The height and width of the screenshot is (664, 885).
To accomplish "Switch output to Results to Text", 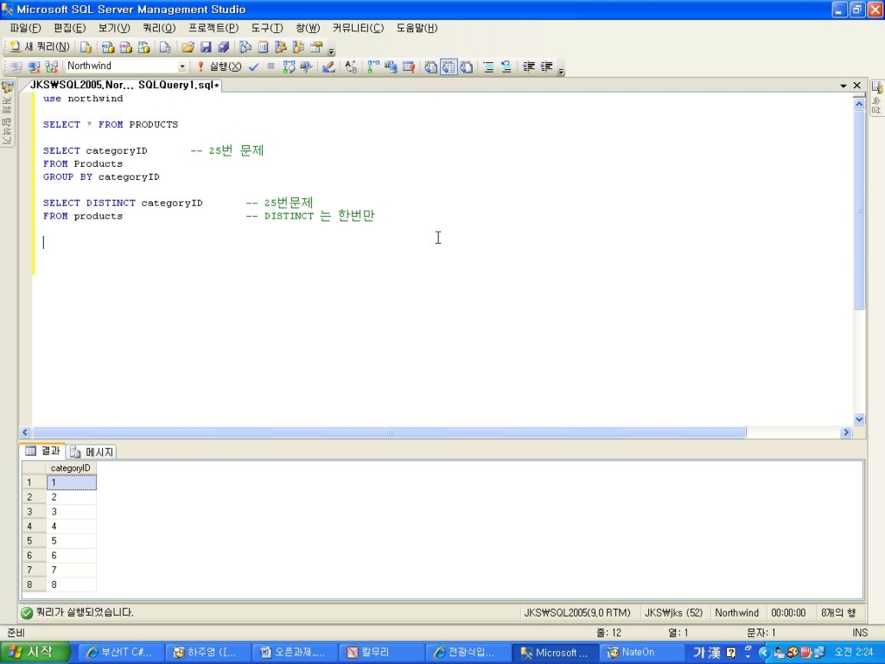I will pos(430,67).
